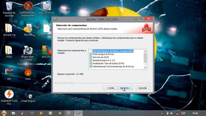
Task: Open File Explorer from the taskbar
Action: (14, 113)
